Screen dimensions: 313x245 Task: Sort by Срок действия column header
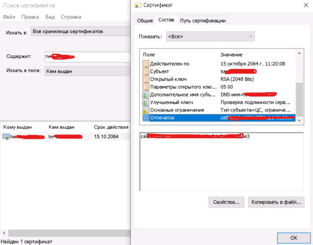click(111, 127)
